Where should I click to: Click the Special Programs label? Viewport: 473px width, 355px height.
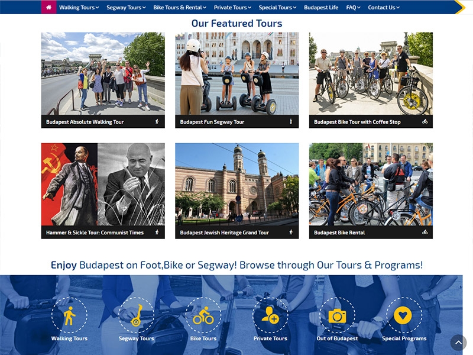tap(404, 338)
